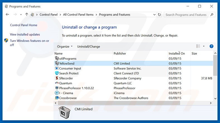Click publisher SRecorder Company
This screenshot has height=123, width=220.
127,78
